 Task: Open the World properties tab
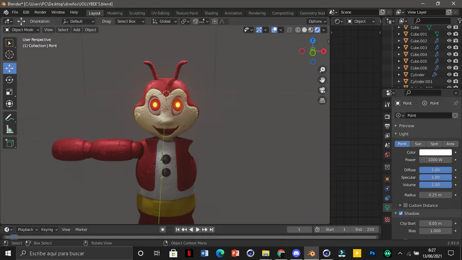pos(387,155)
